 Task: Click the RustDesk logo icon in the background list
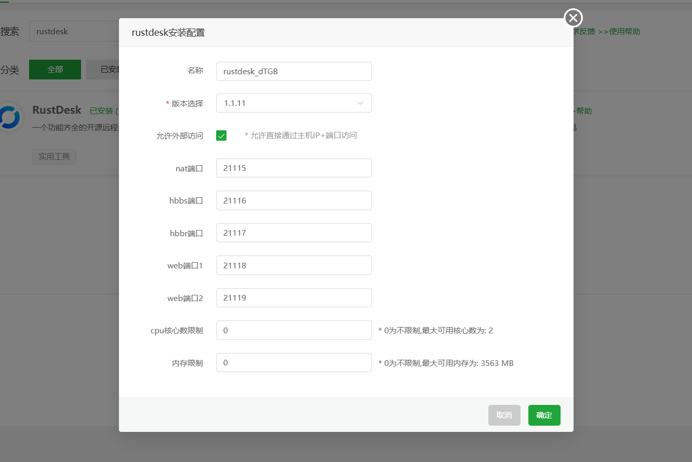click(10, 118)
